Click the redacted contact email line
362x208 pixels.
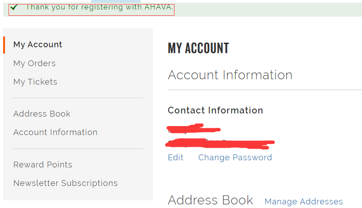pyautogui.click(x=221, y=144)
